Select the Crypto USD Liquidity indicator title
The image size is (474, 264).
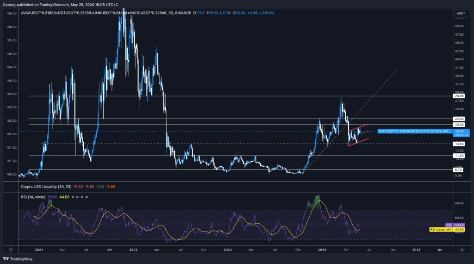point(46,187)
